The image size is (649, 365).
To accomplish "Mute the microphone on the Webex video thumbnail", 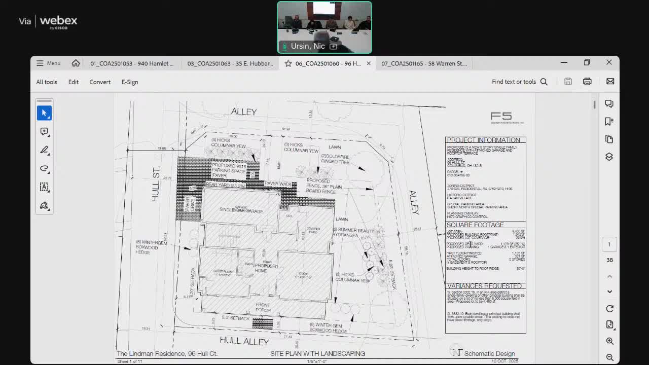I will 284,46.
